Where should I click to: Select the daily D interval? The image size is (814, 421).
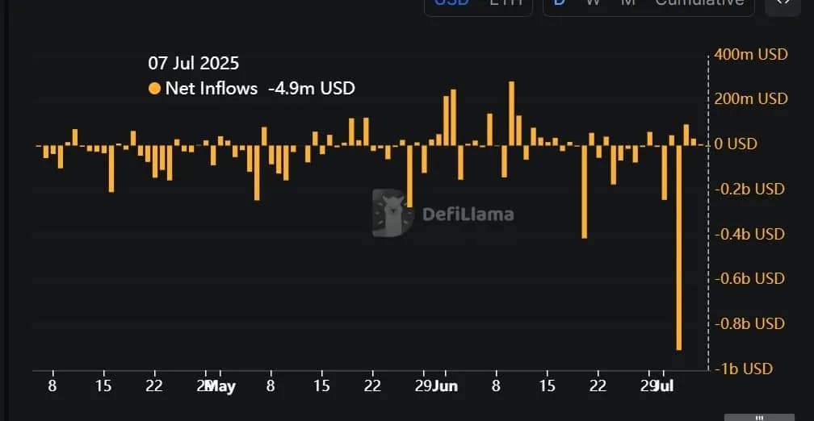(x=559, y=2)
